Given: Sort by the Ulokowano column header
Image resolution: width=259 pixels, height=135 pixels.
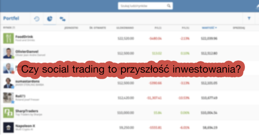Looking at the screenshot, I should [x=125, y=28].
